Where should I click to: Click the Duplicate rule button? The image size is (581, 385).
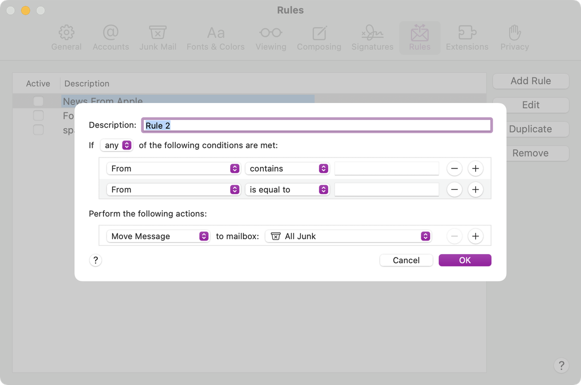click(531, 129)
